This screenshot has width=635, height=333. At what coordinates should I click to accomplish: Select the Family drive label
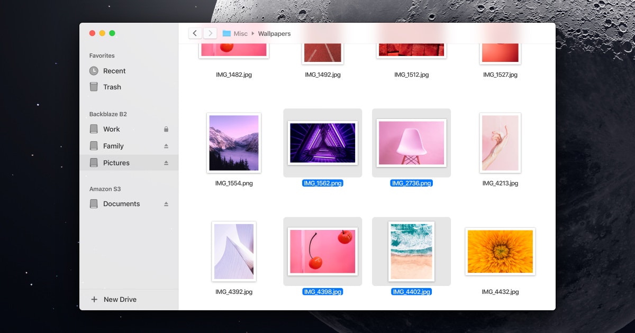tap(113, 146)
